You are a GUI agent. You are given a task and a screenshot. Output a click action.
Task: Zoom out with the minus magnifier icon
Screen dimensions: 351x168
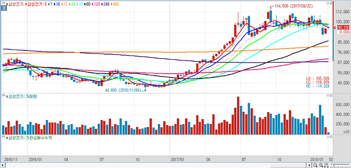315,165
